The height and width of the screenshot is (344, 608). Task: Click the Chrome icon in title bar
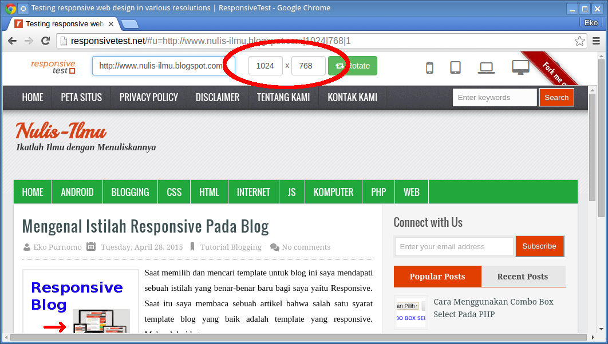click(10, 8)
